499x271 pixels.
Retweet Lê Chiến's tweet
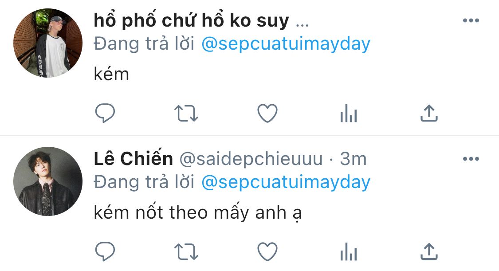coord(186,252)
